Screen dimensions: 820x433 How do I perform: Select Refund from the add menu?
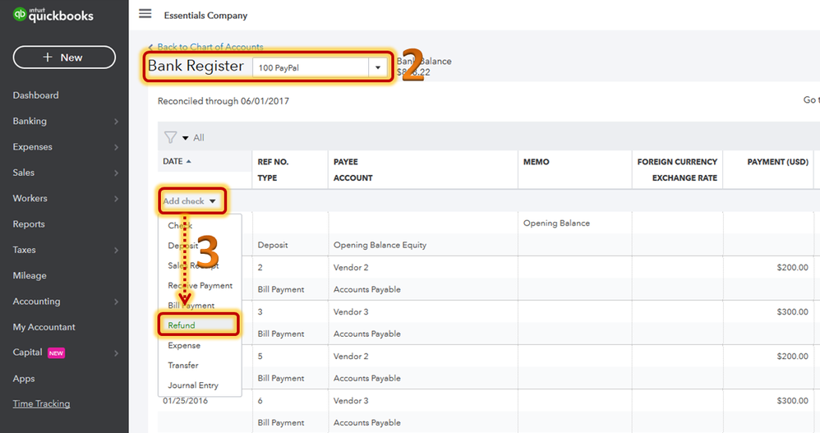point(182,325)
